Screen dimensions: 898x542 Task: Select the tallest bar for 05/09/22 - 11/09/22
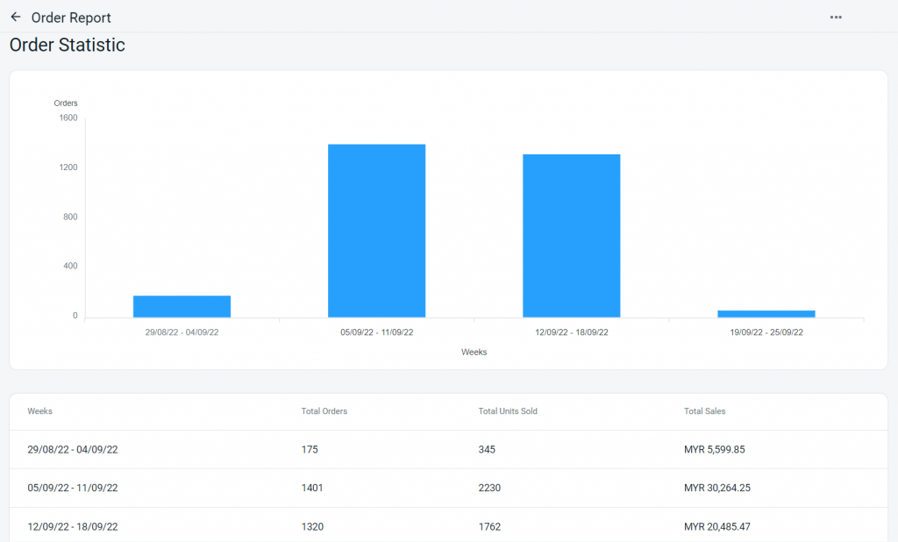tap(376, 228)
